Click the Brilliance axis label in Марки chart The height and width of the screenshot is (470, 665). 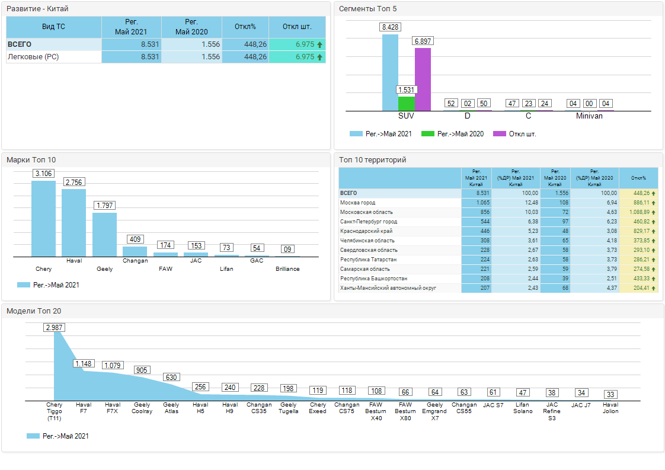point(287,269)
